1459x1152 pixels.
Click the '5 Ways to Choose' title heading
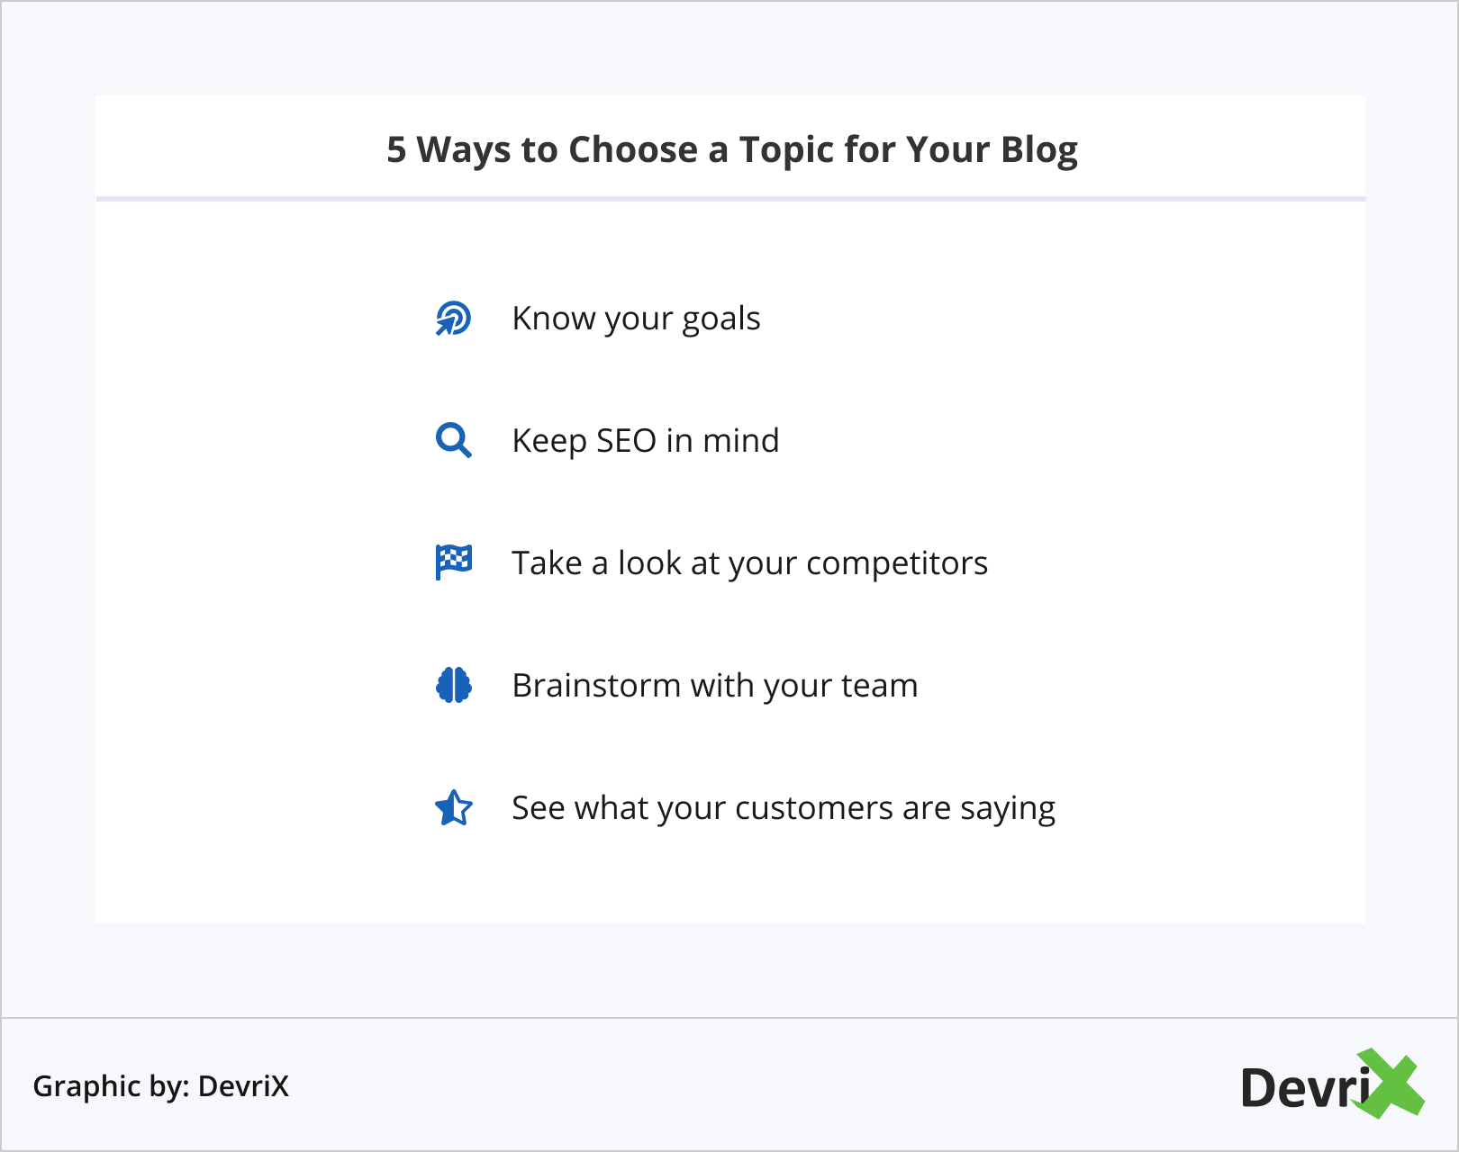[731, 149]
